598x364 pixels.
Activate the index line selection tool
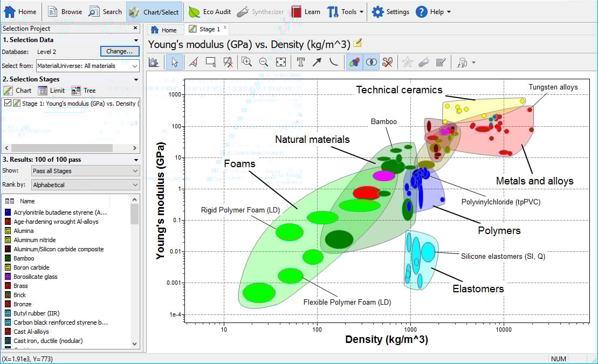pos(194,62)
